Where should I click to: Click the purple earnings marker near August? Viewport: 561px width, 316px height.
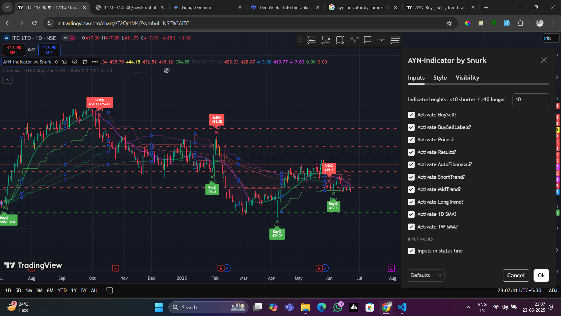[x=391, y=268]
